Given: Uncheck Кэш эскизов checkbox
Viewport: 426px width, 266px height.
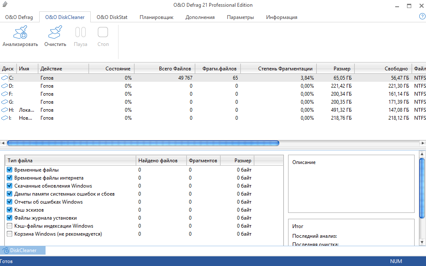Looking at the screenshot, I should click(x=10, y=210).
